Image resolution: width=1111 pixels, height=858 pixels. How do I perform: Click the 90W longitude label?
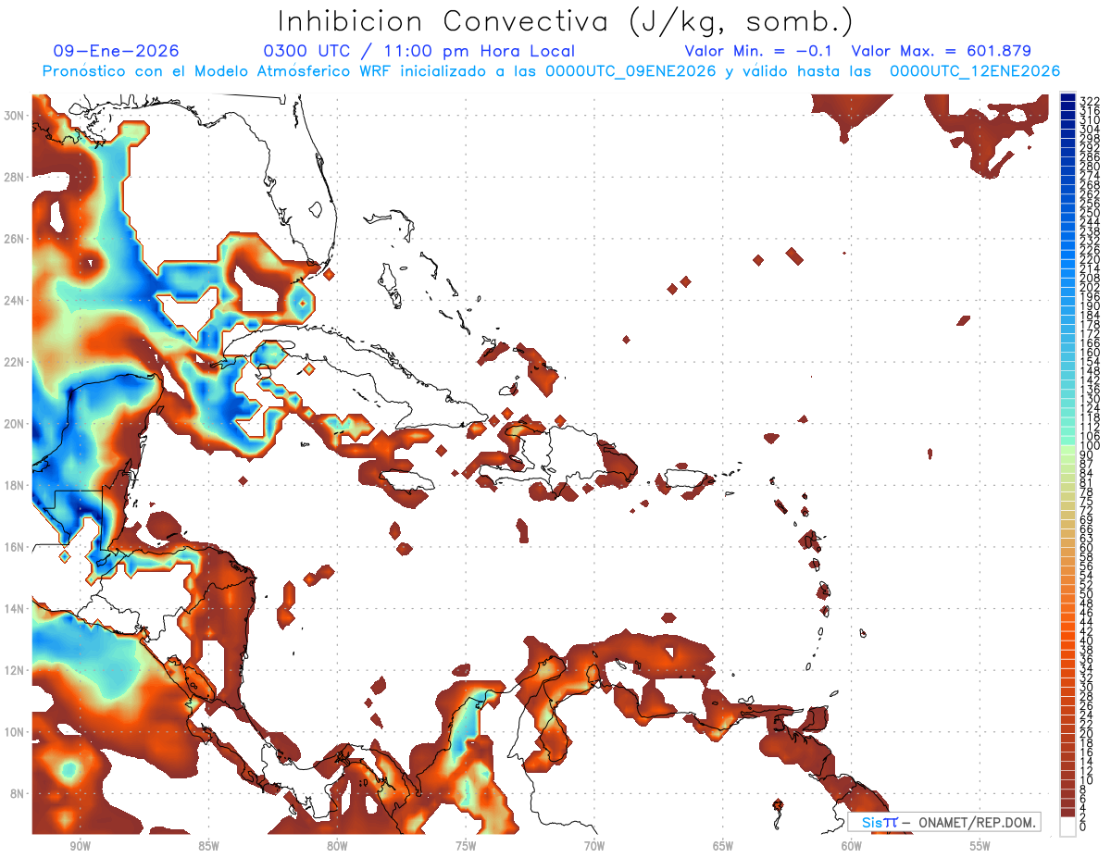[x=81, y=847]
